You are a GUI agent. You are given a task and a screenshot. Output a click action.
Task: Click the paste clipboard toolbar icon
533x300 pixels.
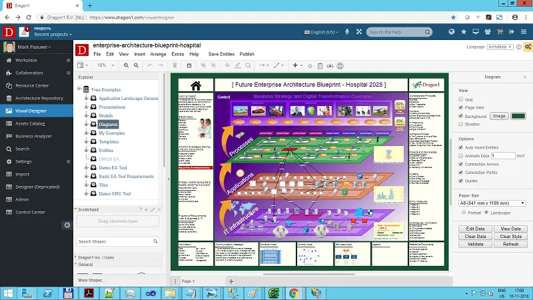point(189,65)
